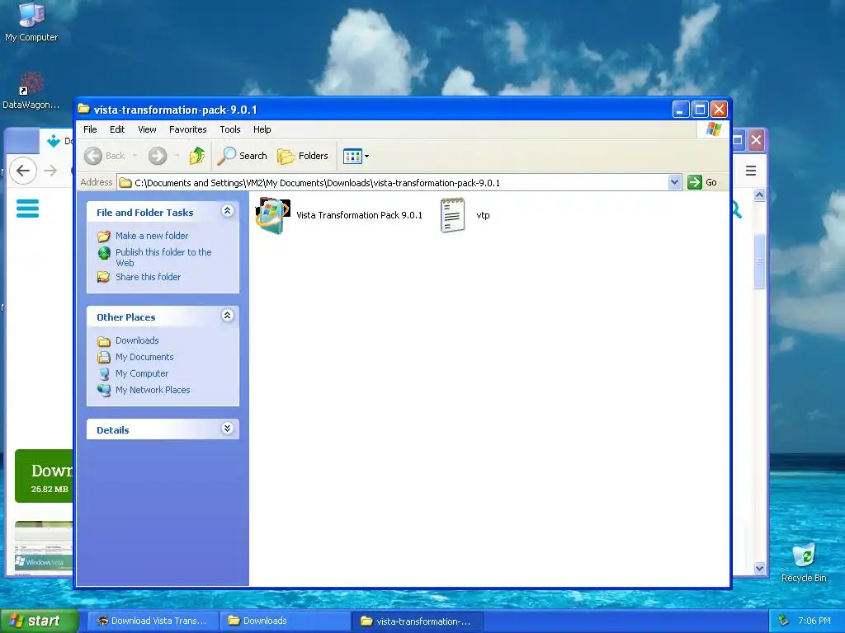
Task: Click the Share this folder icon
Action: point(104,277)
